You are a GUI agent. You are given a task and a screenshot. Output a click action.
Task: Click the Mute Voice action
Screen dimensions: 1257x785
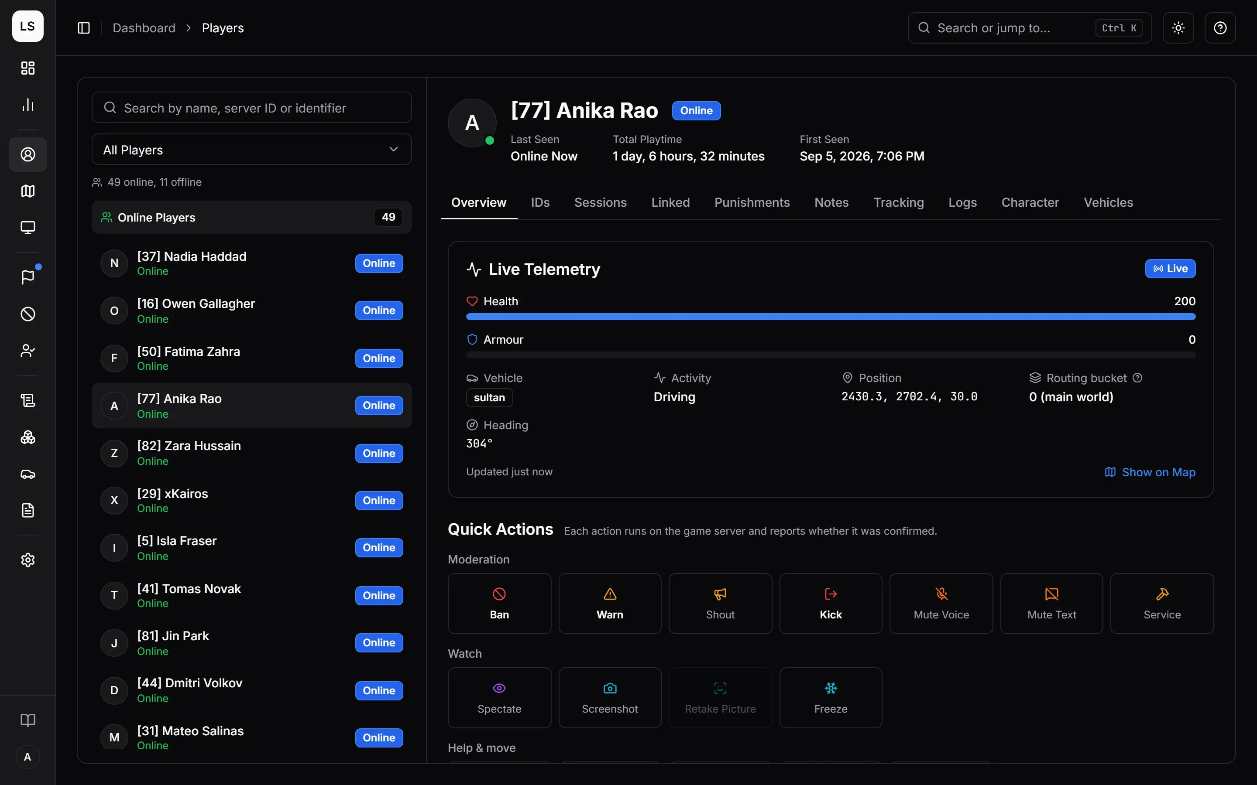coord(941,603)
